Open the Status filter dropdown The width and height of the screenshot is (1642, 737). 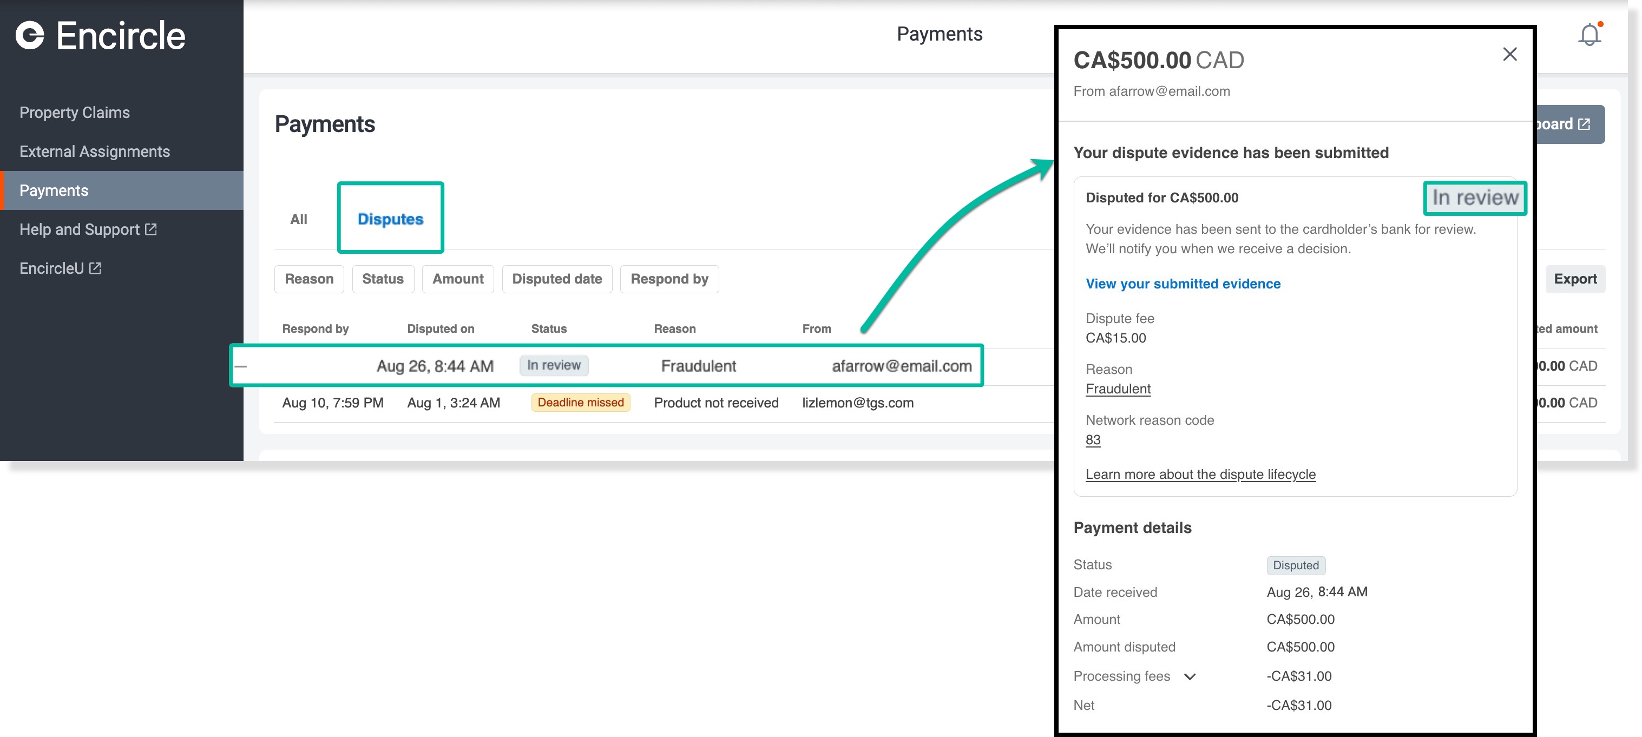[383, 279]
